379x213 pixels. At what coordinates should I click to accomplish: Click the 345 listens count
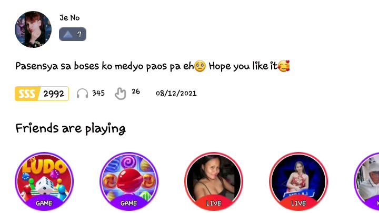pyautogui.click(x=98, y=93)
